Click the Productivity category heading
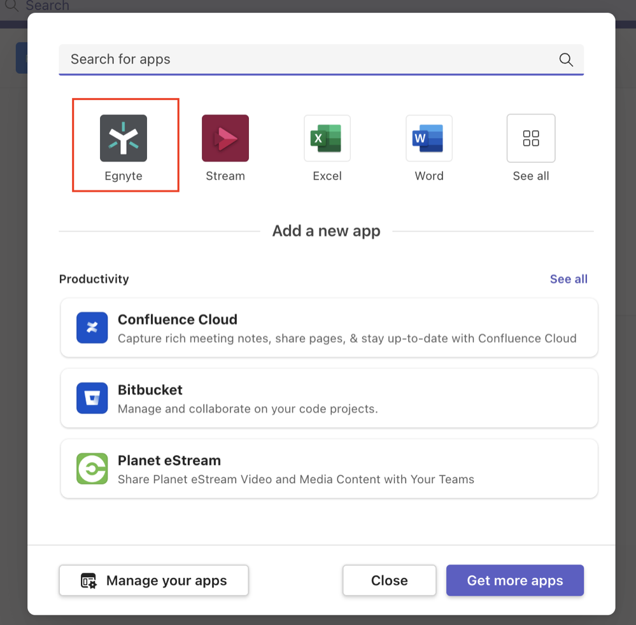The width and height of the screenshot is (636, 625). [94, 279]
